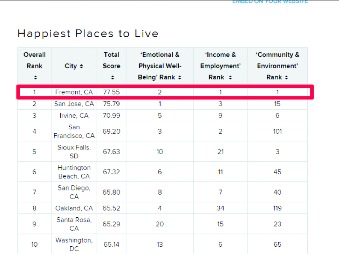
Task: Select total score 65.14
Action: point(111,244)
